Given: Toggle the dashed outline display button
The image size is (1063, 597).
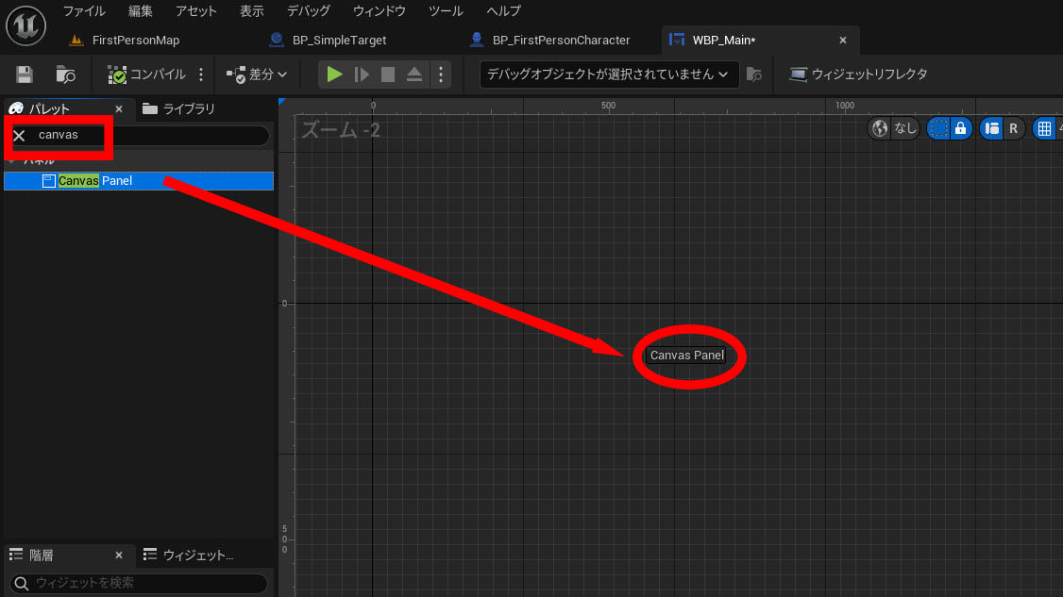Looking at the screenshot, I should click(x=938, y=128).
